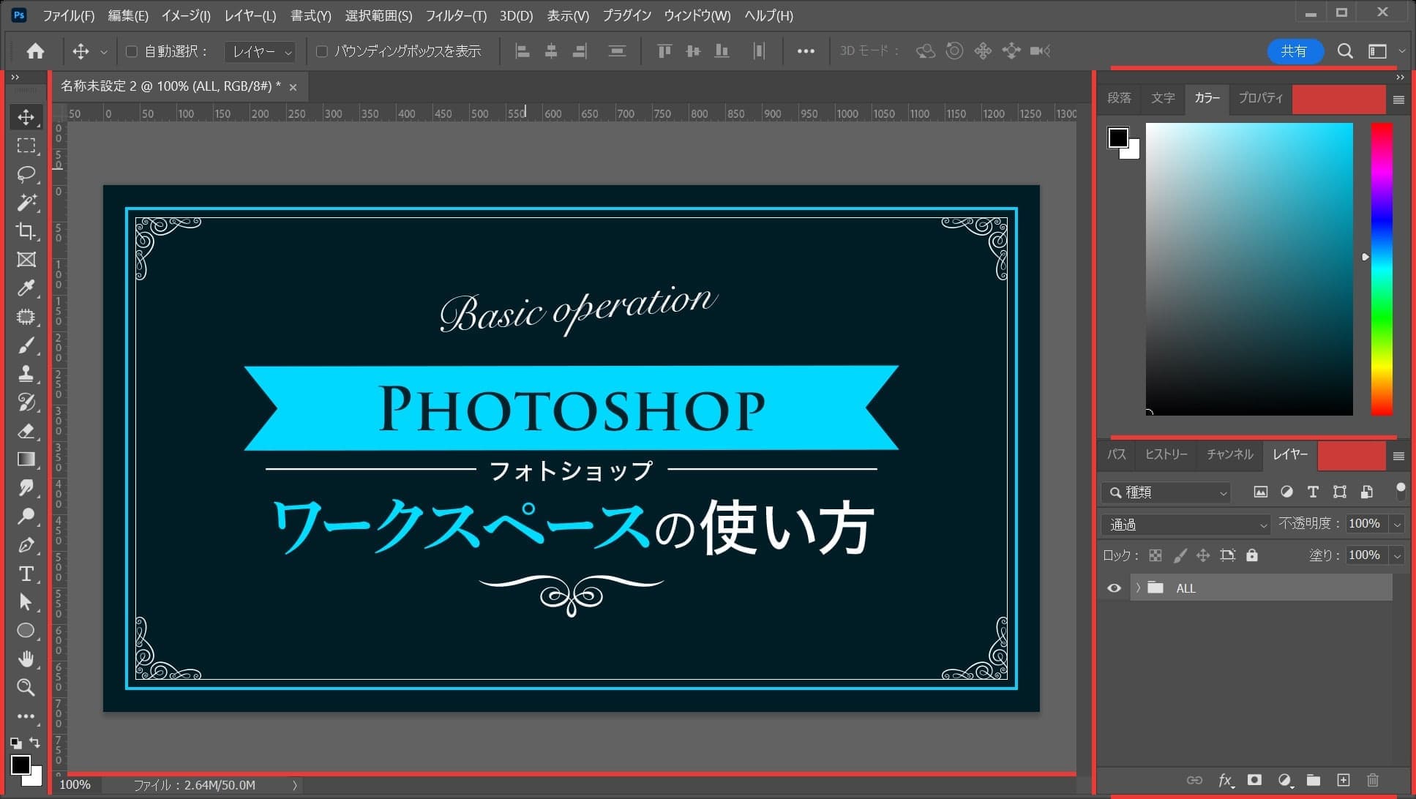Click the hue slider strip
Viewport: 1416px width, 799px height.
1382,269
